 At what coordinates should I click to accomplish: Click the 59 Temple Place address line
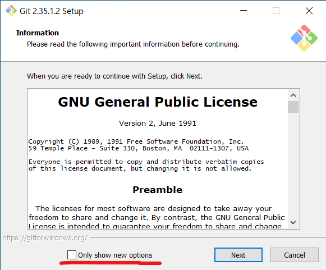(x=139, y=148)
